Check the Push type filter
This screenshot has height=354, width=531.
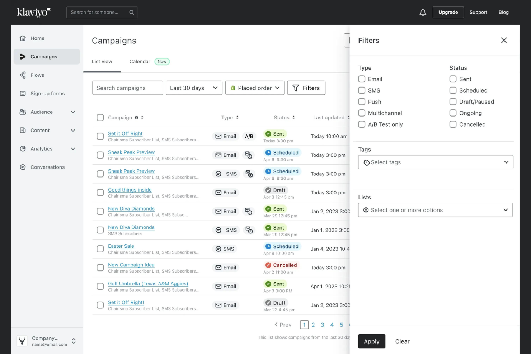362,102
